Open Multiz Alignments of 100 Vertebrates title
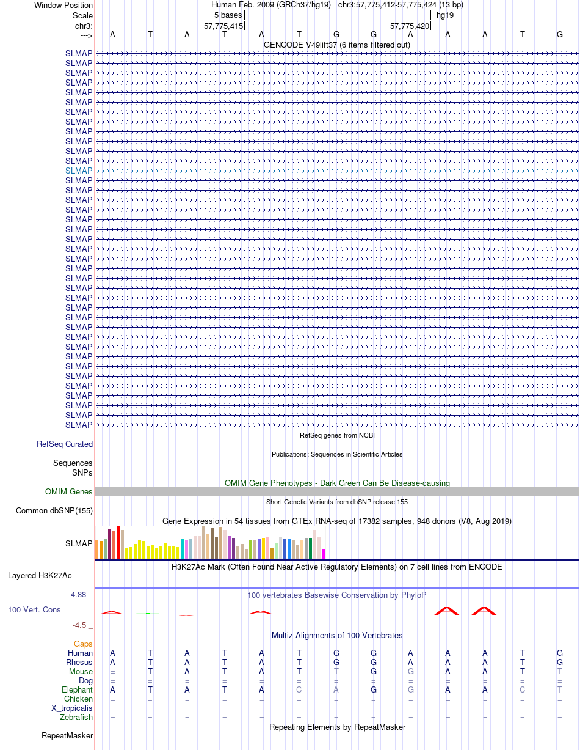The height and width of the screenshot is (750, 580). tap(337, 635)
